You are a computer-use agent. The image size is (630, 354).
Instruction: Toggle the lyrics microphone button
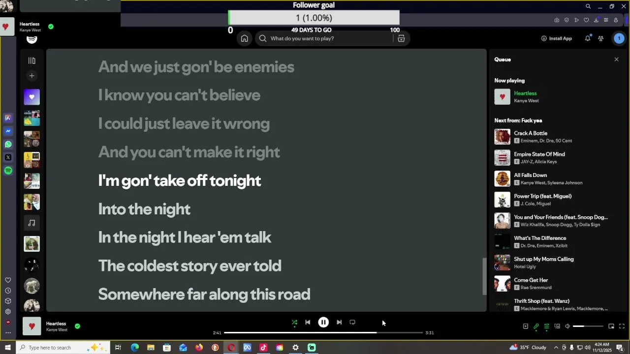tap(536, 326)
